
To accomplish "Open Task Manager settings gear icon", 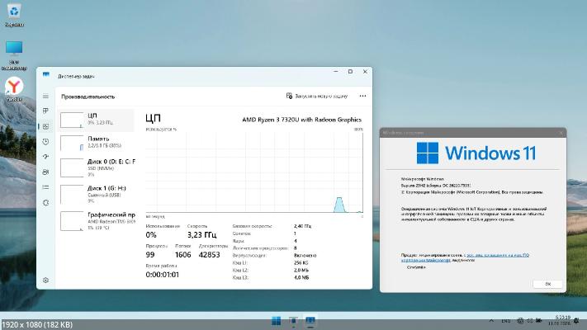I will pos(46,280).
